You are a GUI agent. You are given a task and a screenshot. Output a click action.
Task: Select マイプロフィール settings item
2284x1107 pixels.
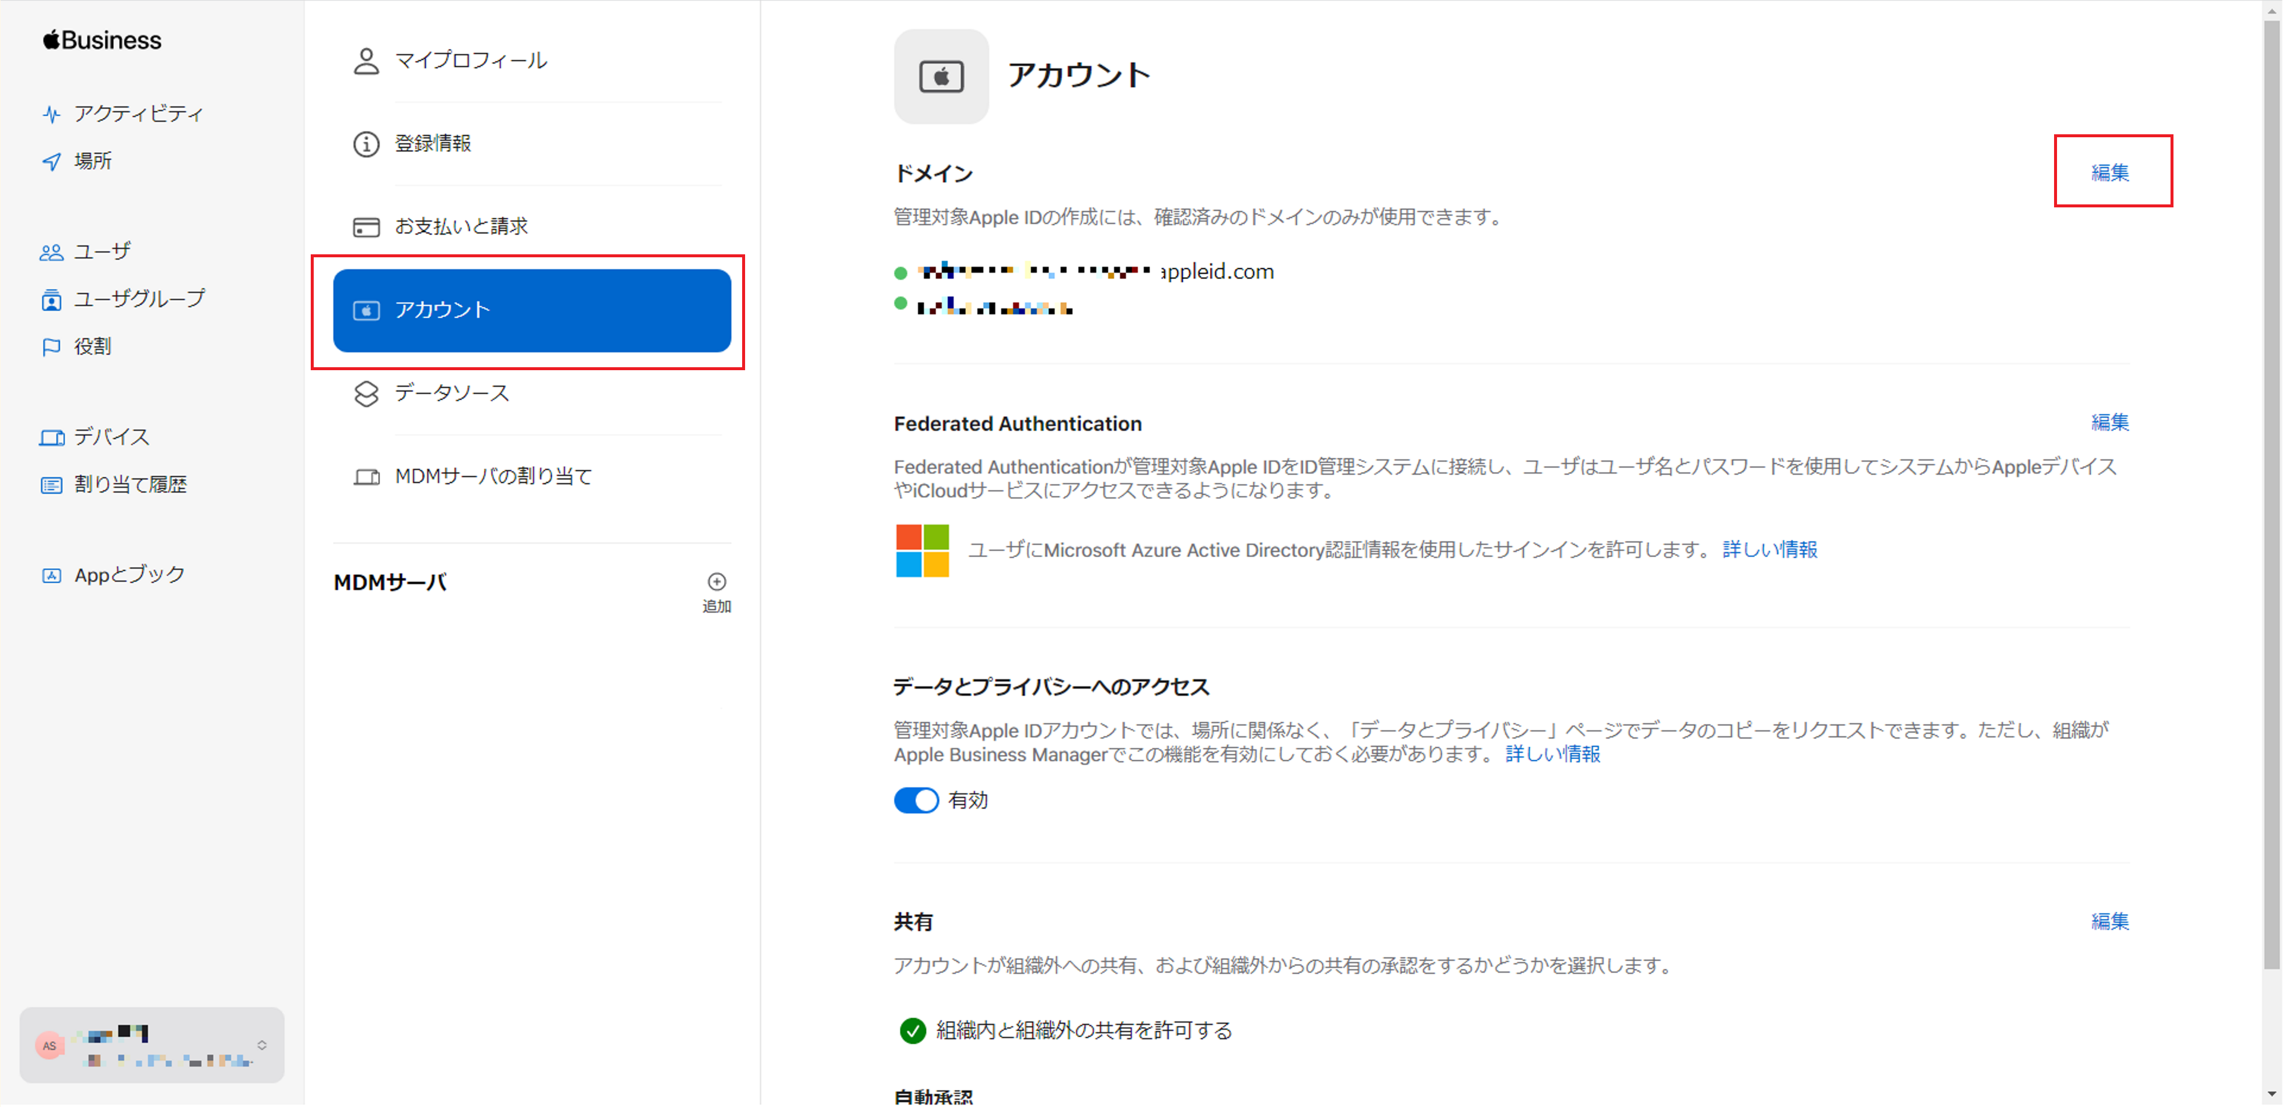(x=532, y=61)
